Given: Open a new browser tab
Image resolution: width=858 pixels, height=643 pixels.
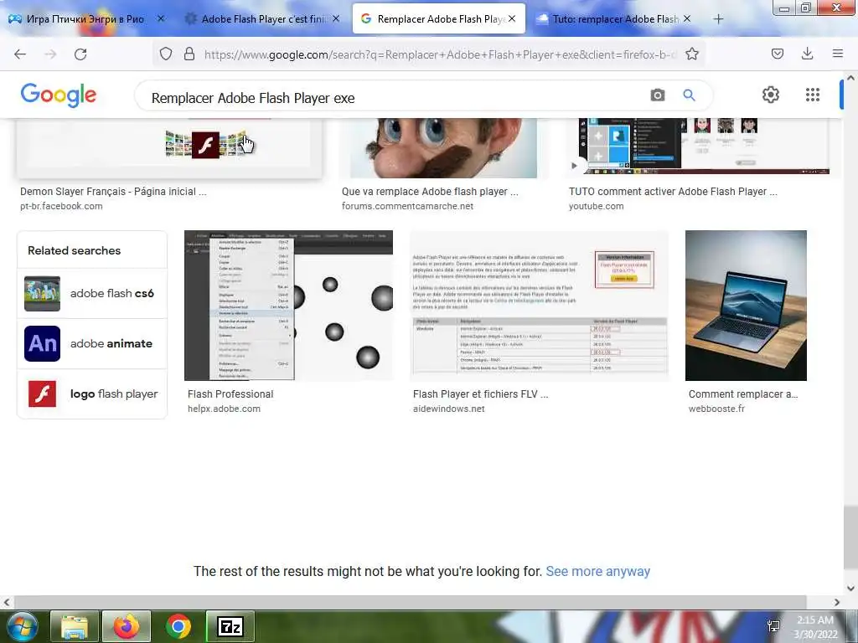Looking at the screenshot, I should (x=718, y=19).
